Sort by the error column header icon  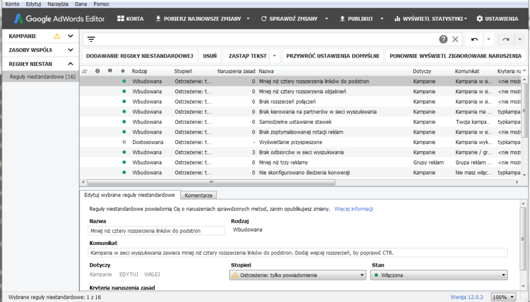click(x=97, y=71)
